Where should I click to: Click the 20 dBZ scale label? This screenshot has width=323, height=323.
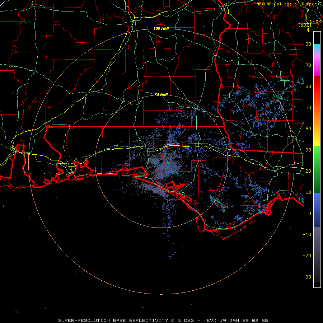pos(308,171)
